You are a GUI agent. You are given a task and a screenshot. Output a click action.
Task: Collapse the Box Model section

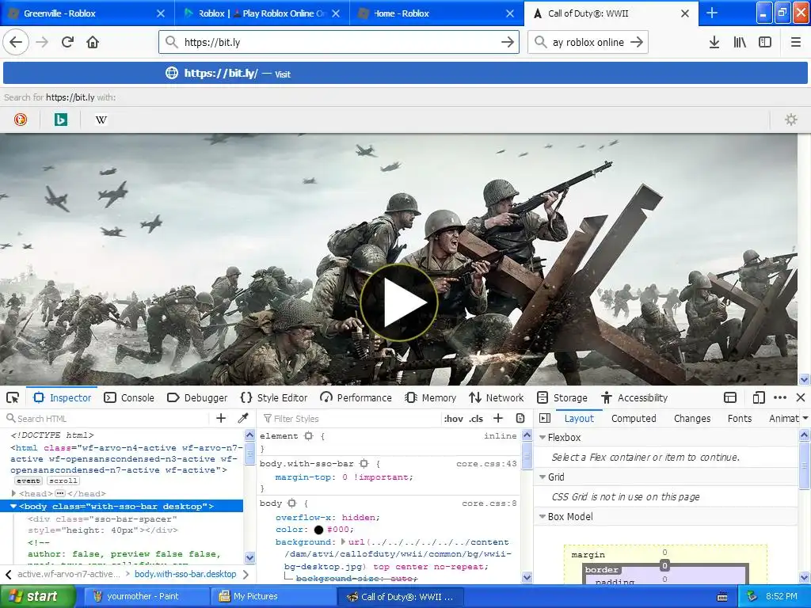coord(543,516)
